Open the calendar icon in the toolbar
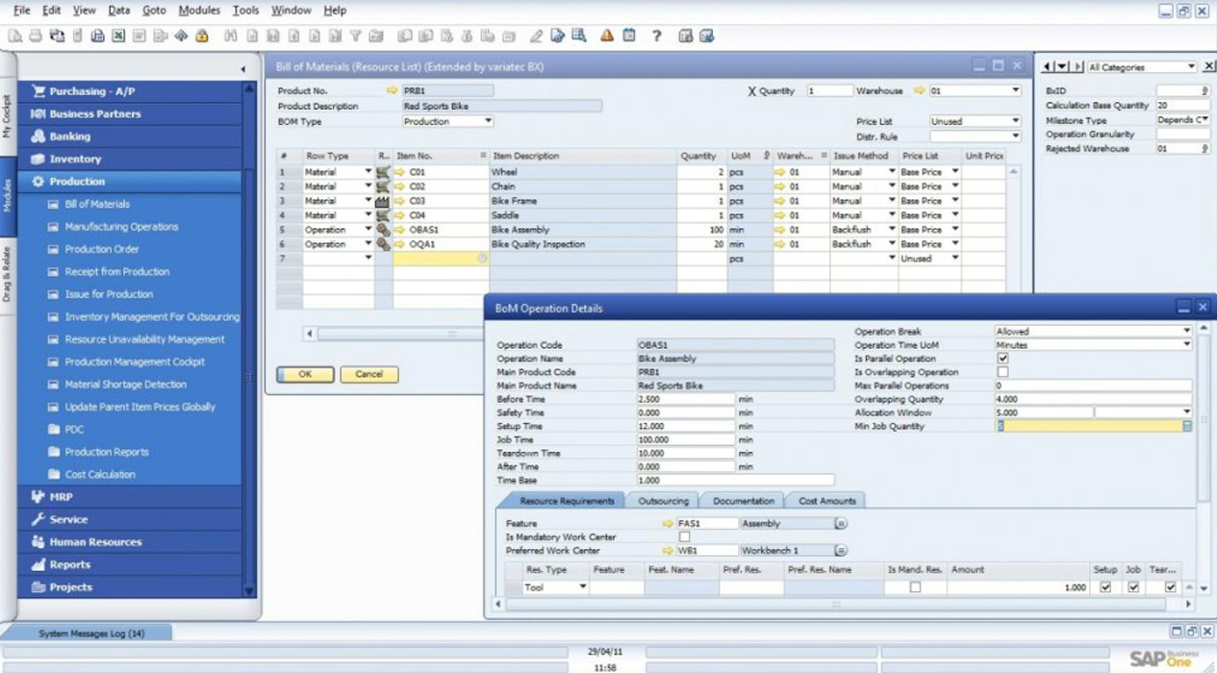Image resolution: width=1217 pixels, height=673 pixels. click(x=628, y=37)
